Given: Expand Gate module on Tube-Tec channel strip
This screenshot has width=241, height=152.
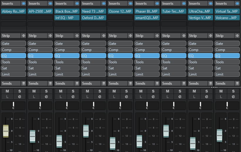Looking at the screenshot, I should pyautogui.click(x=174, y=43).
